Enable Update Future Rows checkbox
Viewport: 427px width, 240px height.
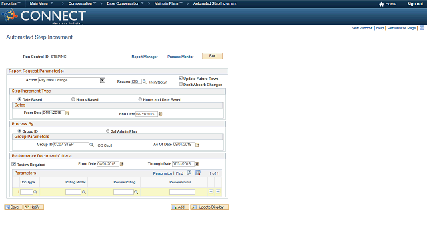point(181,78)
